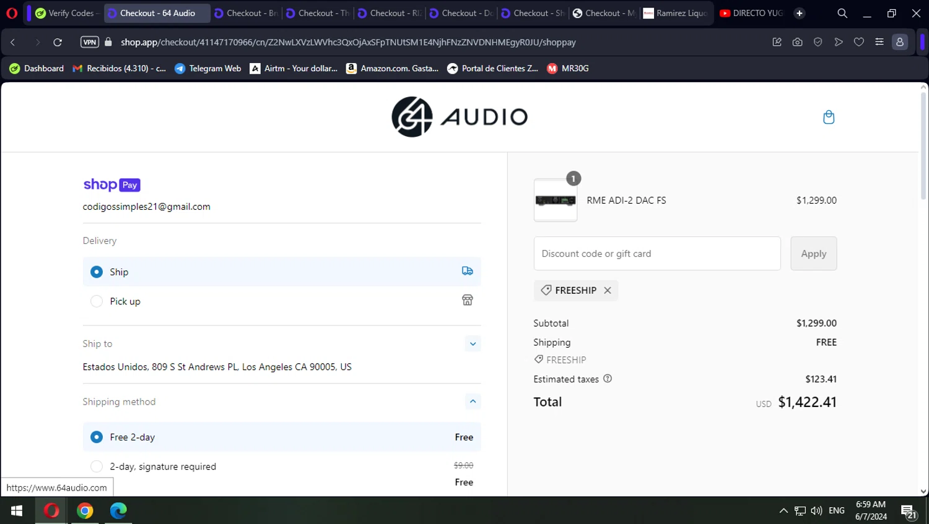Viewport: 929px width, 524px height.
Task: Click the site security lock icon
Action: (x=108, y=42)
